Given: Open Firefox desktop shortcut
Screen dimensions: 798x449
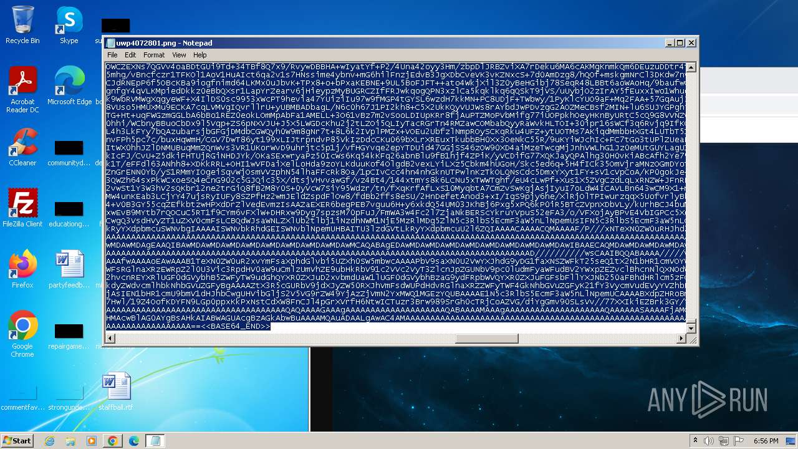Looking at the screenshot, I should pyautogui.click(x=22, y=269).
